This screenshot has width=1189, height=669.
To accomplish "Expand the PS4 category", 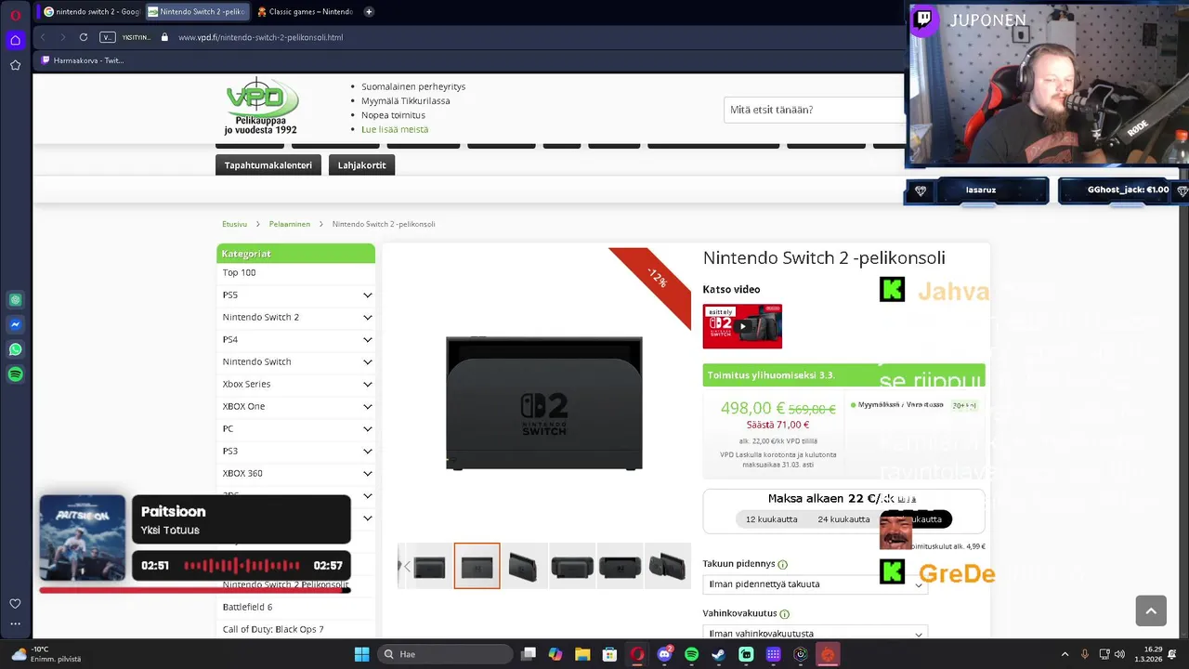I will (368, 339).
